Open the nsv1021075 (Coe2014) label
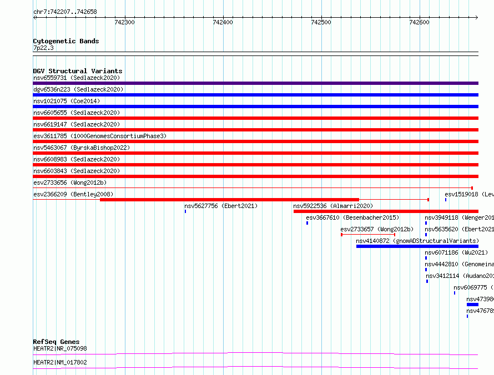This screenshot has height=375, width=494. click(x=67, y=101)
